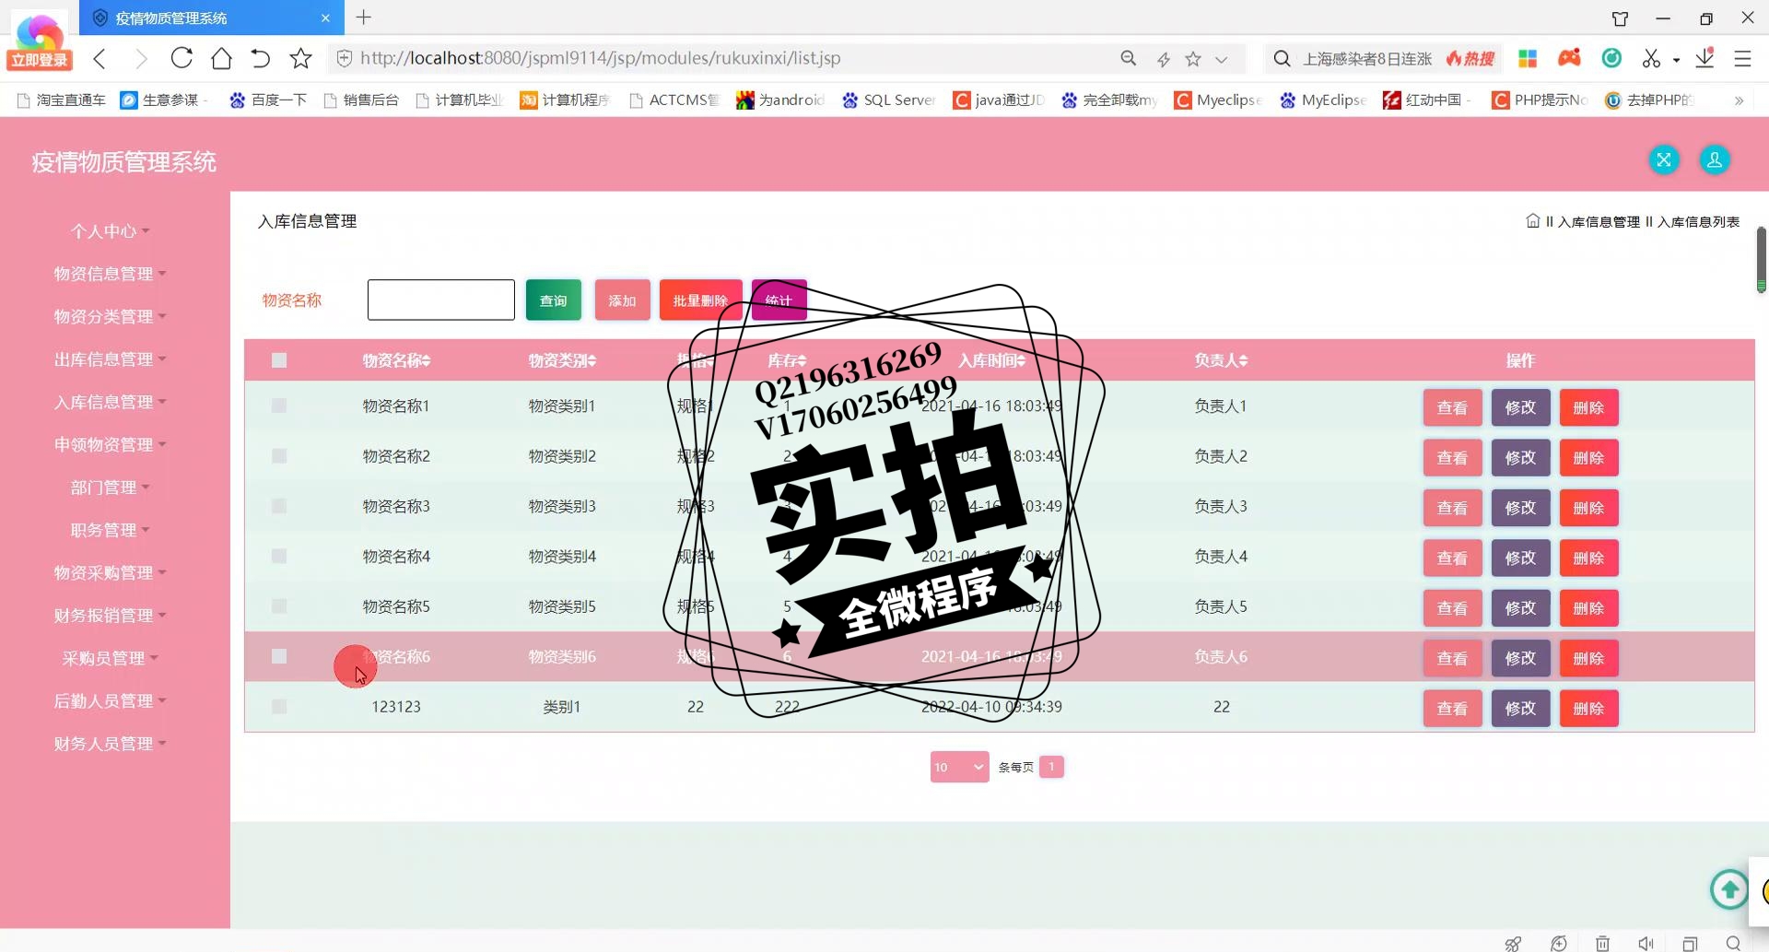Image resolution: width=1769 pixels, height=952 pixels.
Task: Check the row checkbox for 物资名称3
Action: (279, 506)
